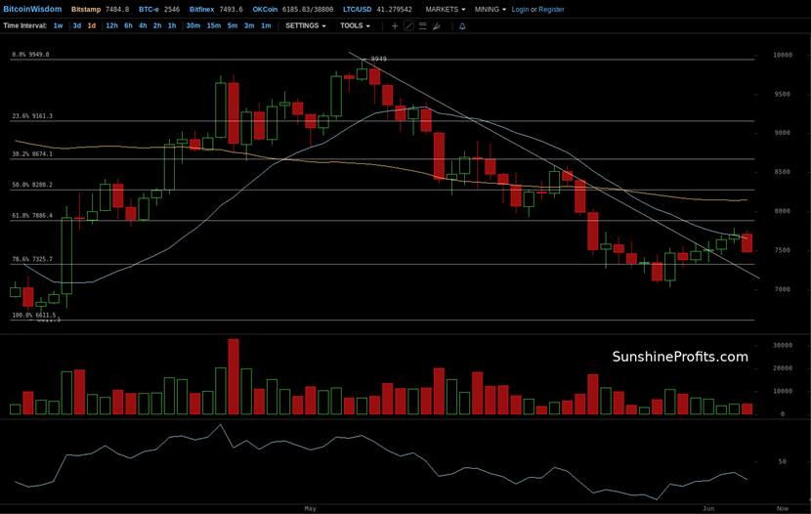Viewport: 811px width, 514px height.
Task: Click the 0.0% 9949.0 Fibonacci label
Action: (x=30, y=55)
